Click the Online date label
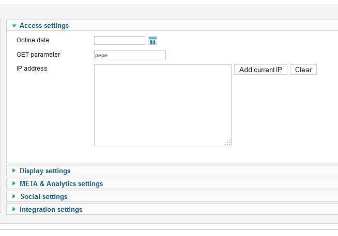Image resolution: width=338 pixels, height=236 pixels. click(x=33, y=40)
